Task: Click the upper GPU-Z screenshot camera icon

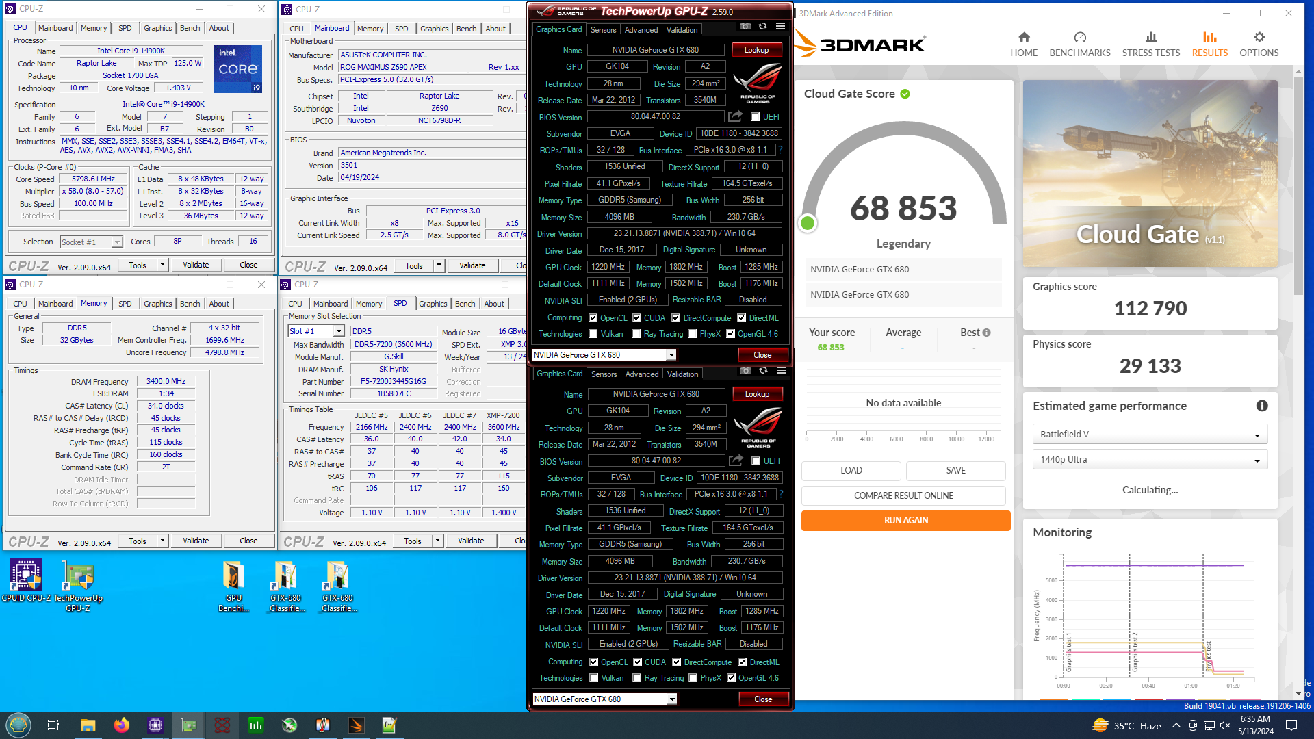Action: [745, 26]
